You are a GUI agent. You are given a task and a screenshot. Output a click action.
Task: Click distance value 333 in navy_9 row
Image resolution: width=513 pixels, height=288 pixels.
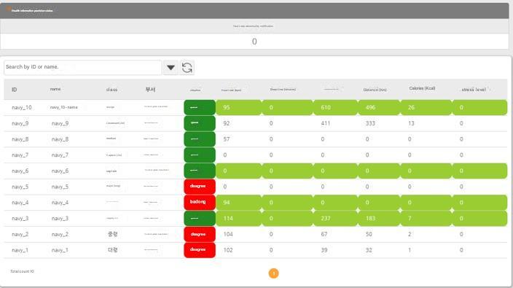coord(370,123)
